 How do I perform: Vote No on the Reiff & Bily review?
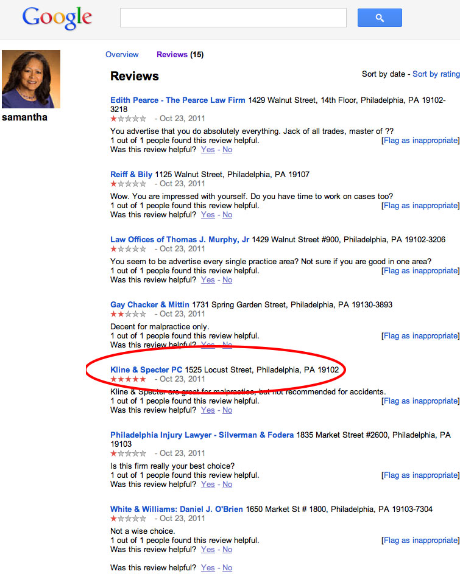pos(227,215)
